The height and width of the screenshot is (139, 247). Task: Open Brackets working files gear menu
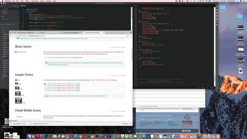[15, 6]
